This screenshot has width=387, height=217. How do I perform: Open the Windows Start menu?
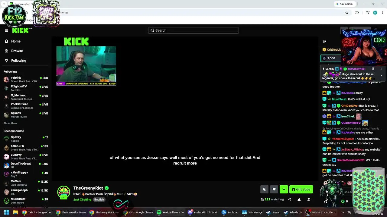click(x=6, y=212)
